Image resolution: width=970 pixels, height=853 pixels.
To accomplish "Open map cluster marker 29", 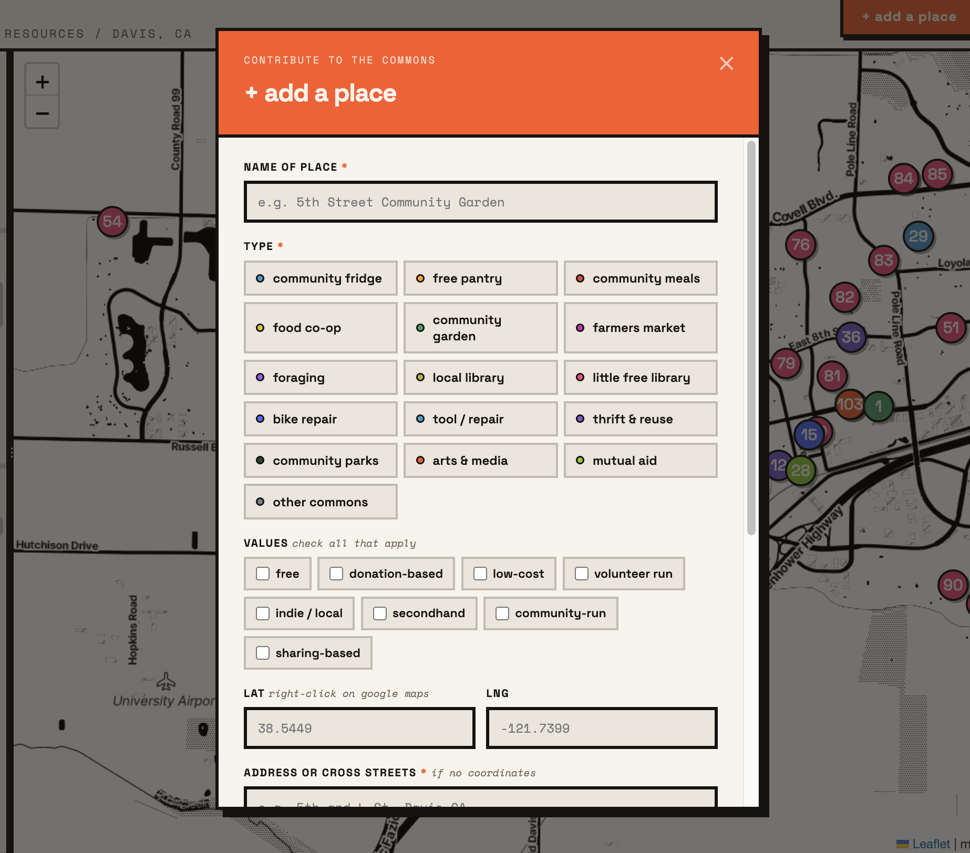I will [x=918, y=236].
